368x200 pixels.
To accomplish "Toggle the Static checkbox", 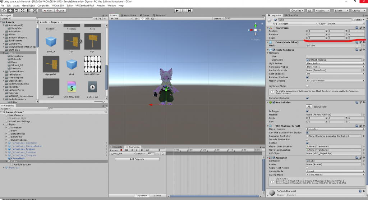I will tap(354, 20).
